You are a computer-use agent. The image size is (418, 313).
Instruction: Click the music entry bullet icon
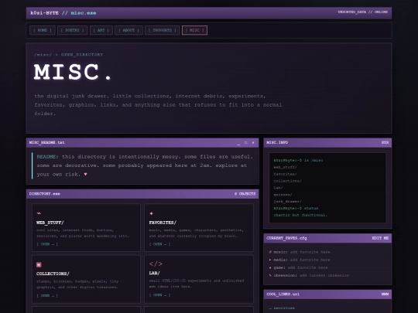pyautogui.click(x=270, y=252)
